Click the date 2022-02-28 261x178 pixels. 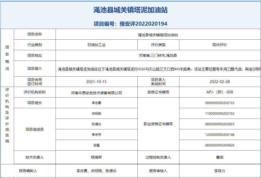219,82
